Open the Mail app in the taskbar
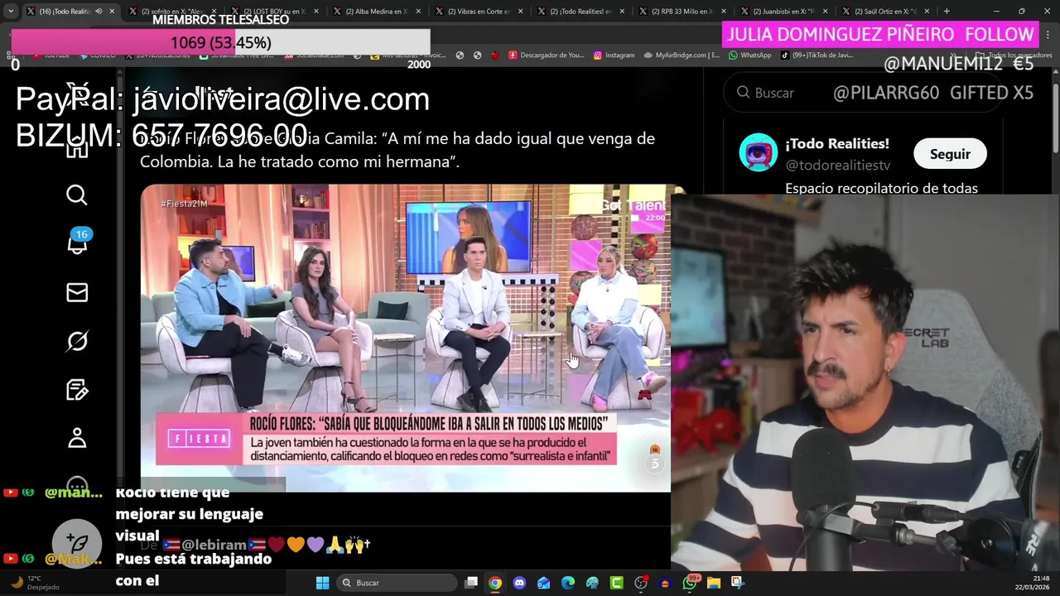The height and width of the screenshot is (596, 1060). (543, 583)
